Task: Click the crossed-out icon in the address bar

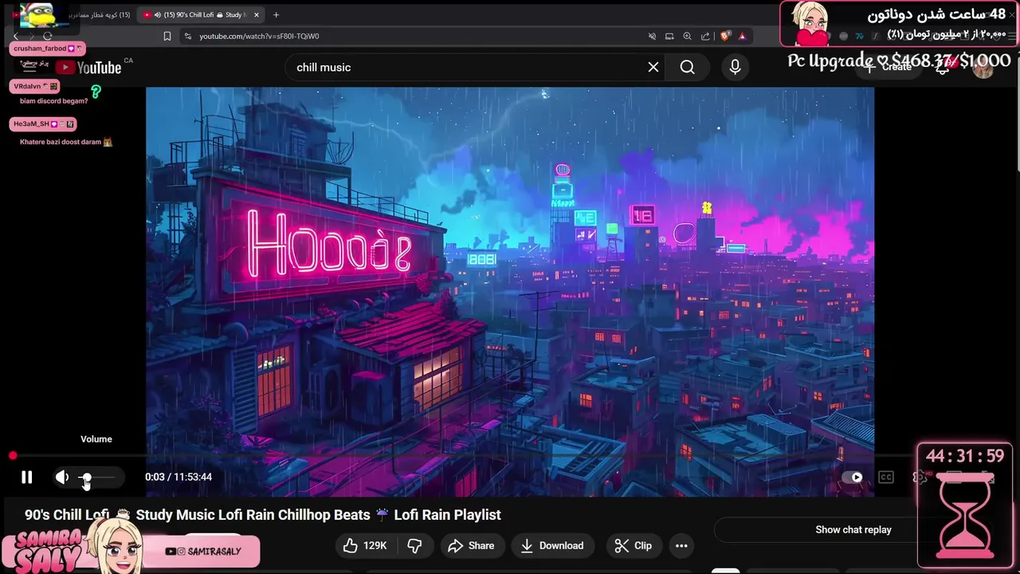Action: click(x=652, y=36)
